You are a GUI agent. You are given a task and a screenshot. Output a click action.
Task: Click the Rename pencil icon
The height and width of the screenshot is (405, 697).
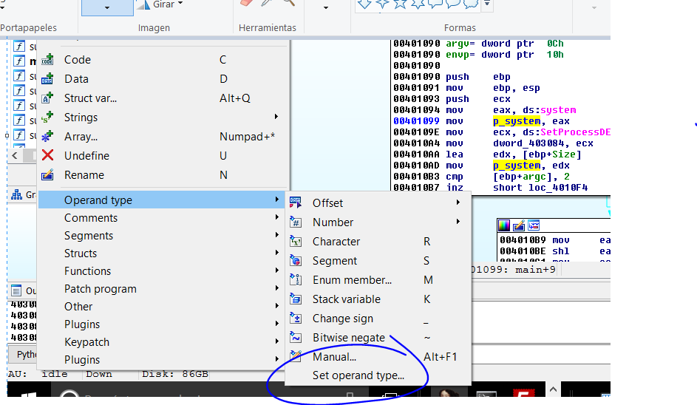(48, 175)
